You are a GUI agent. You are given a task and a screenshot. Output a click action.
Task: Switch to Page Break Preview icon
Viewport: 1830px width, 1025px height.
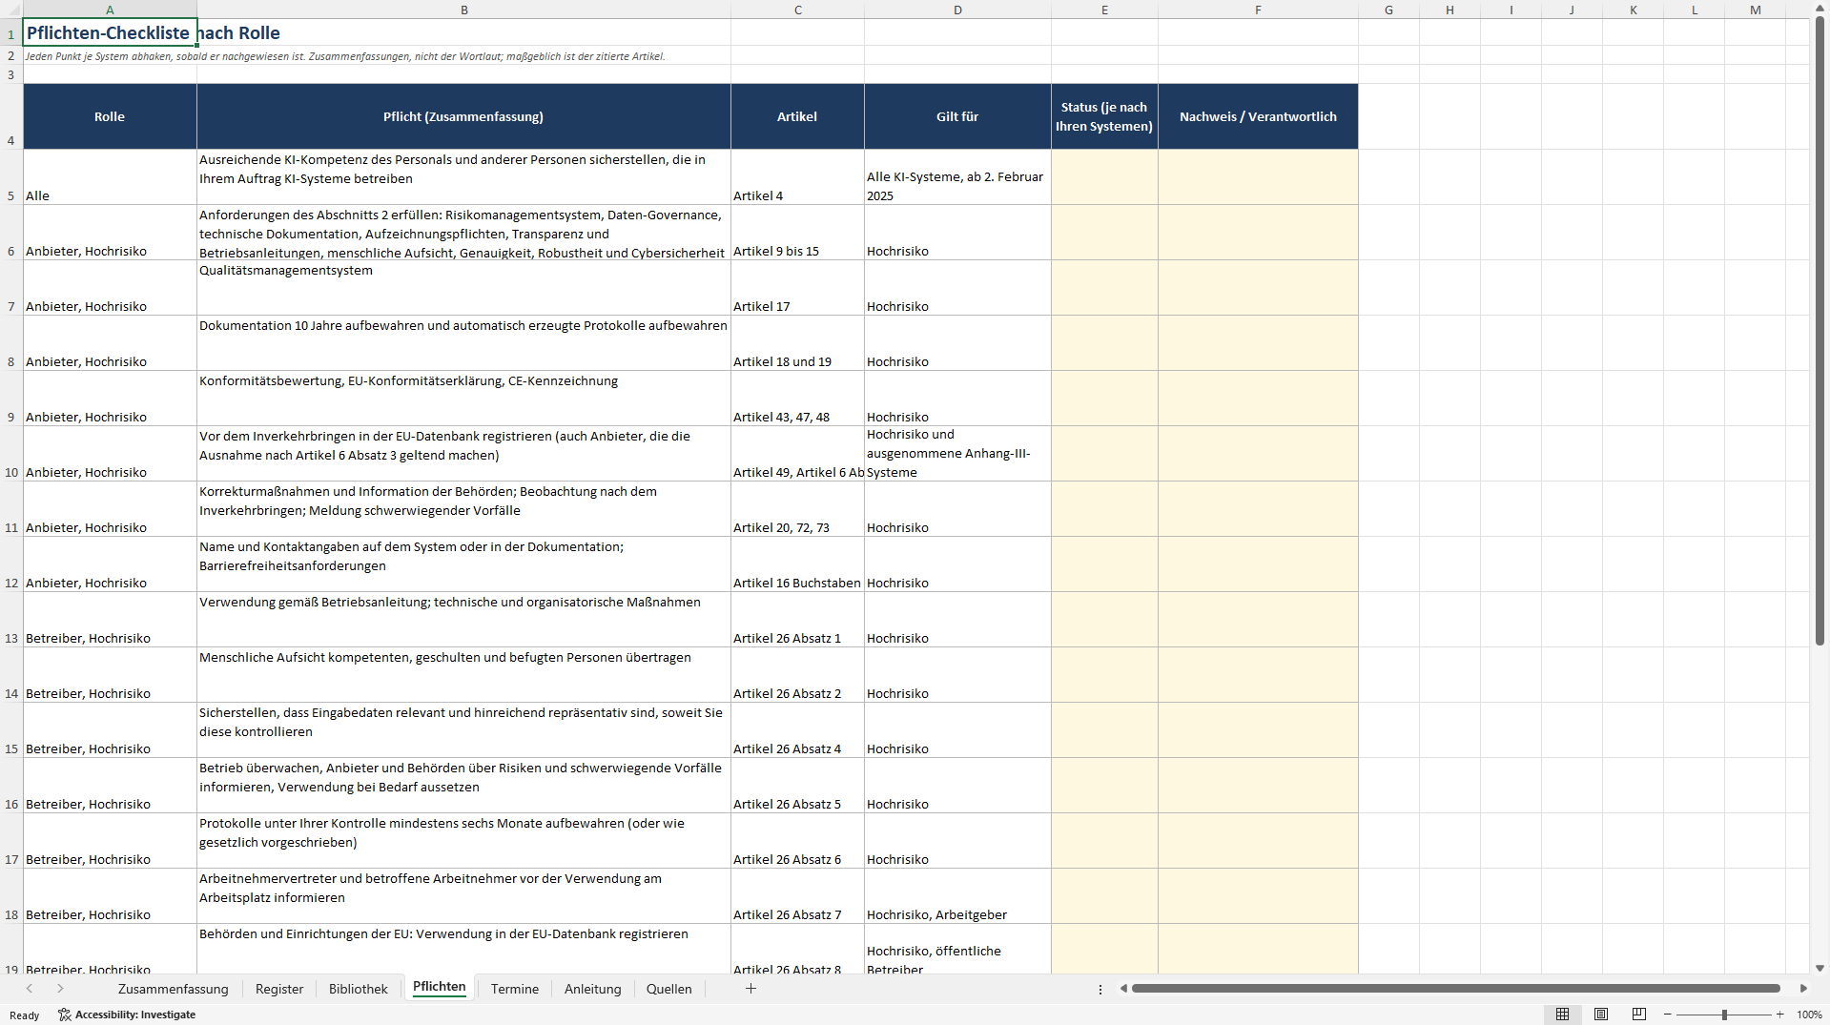point(1639,1015)
